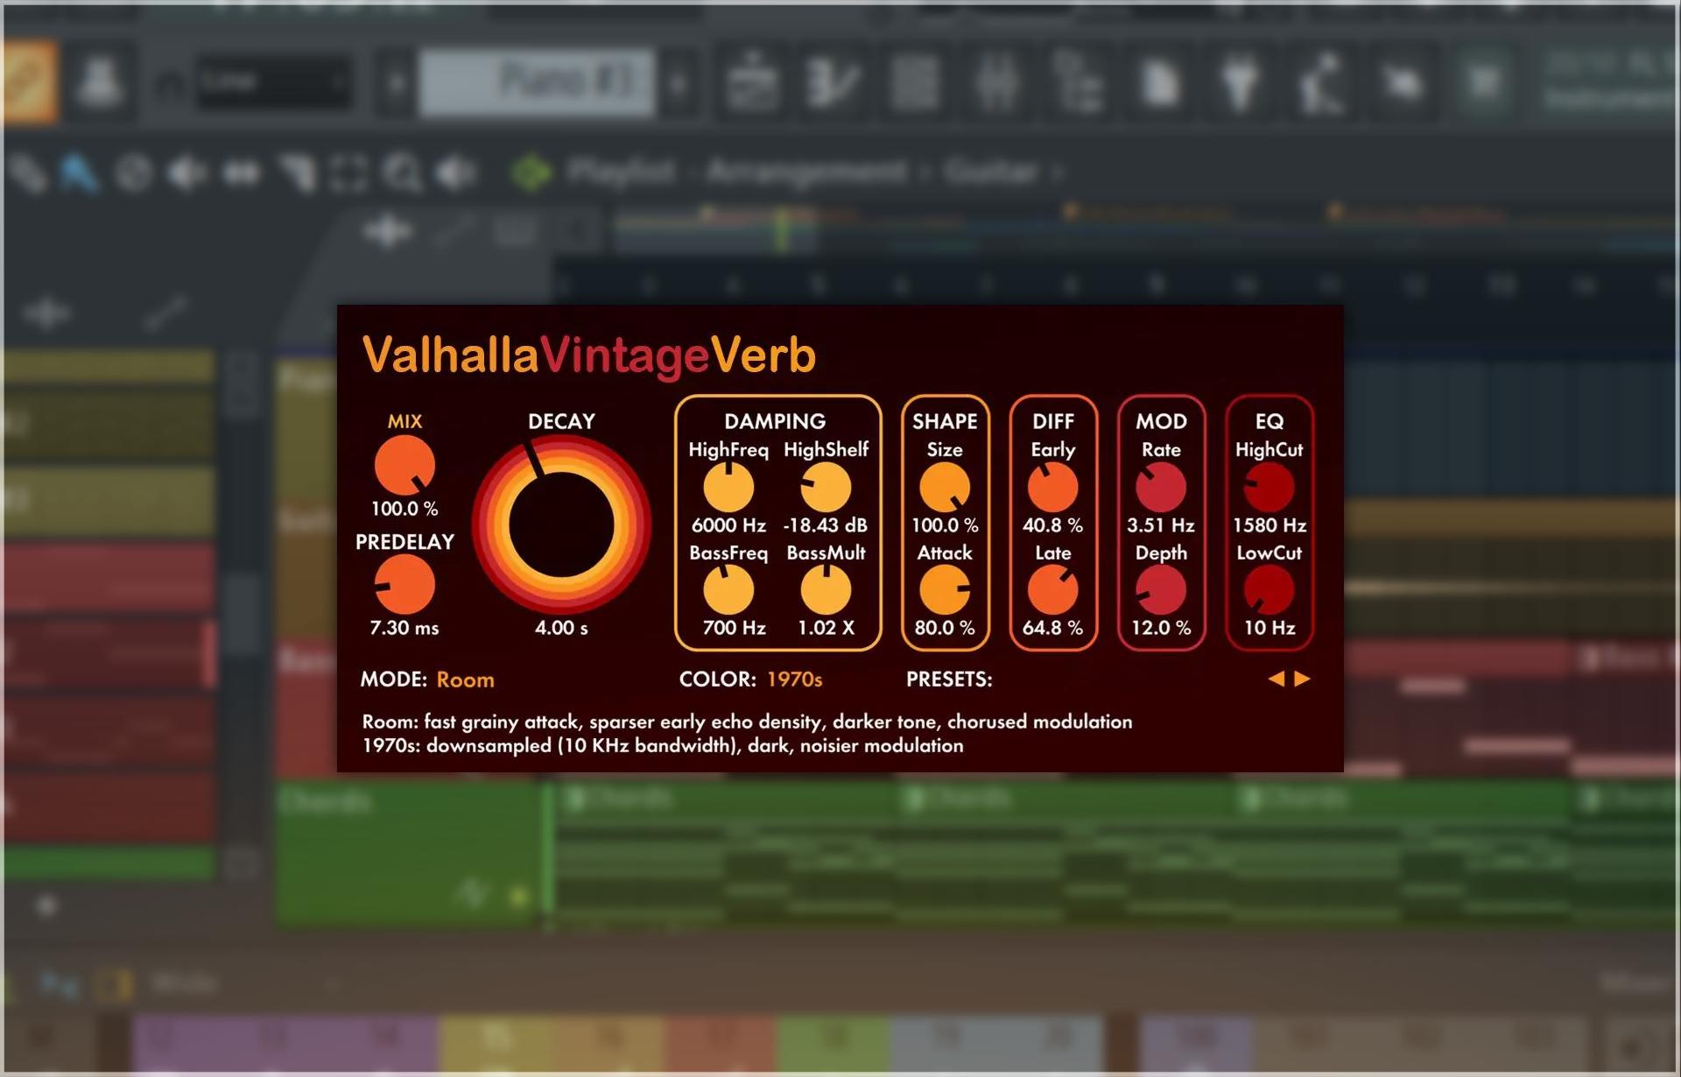Adjust the HighShelf damping knob
1681x1077 pixels.
click(x=826, y=487)
